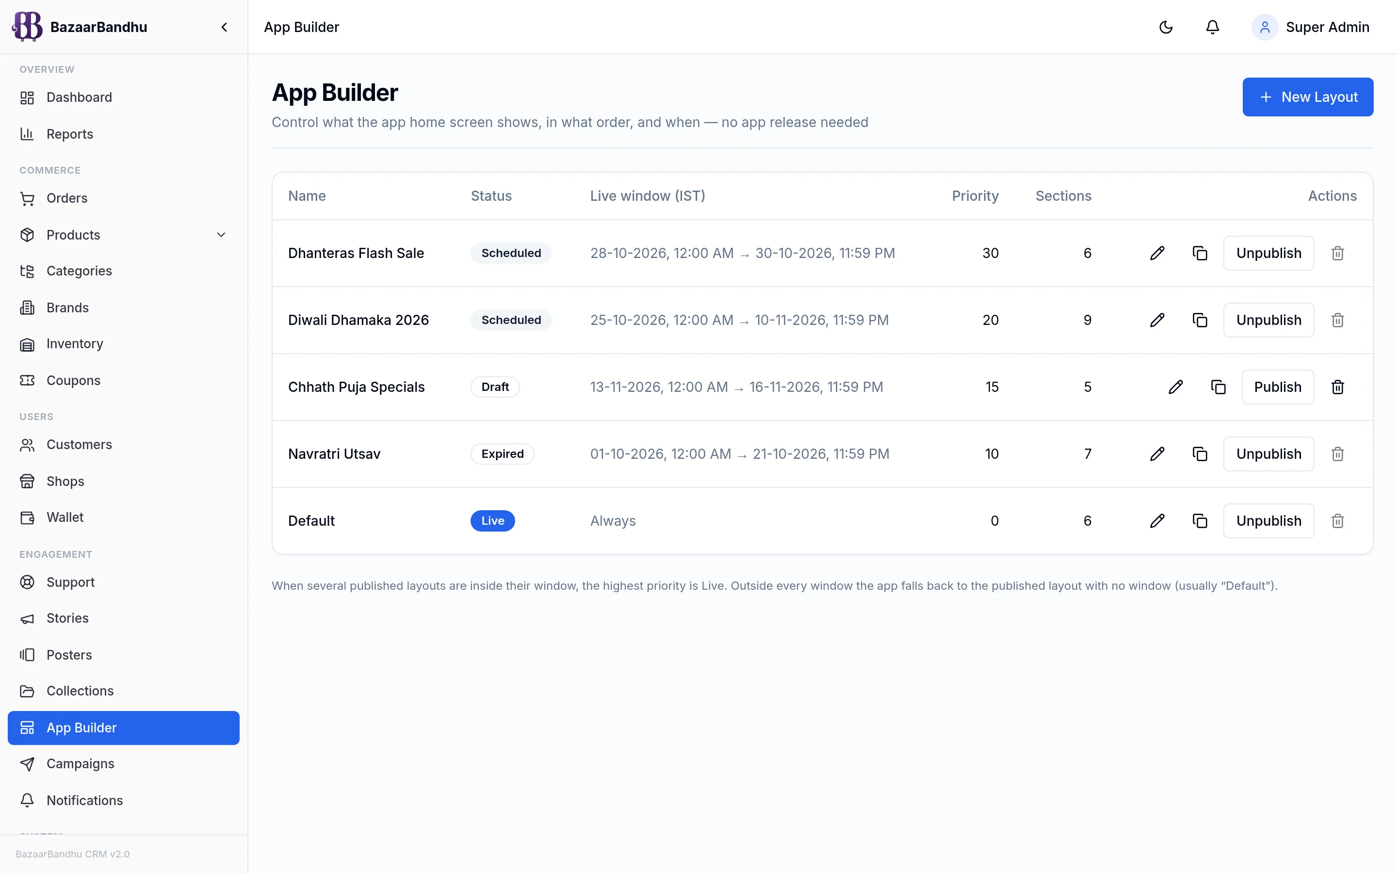
Task: Click the Live status badge
Action: click(492, 521)
